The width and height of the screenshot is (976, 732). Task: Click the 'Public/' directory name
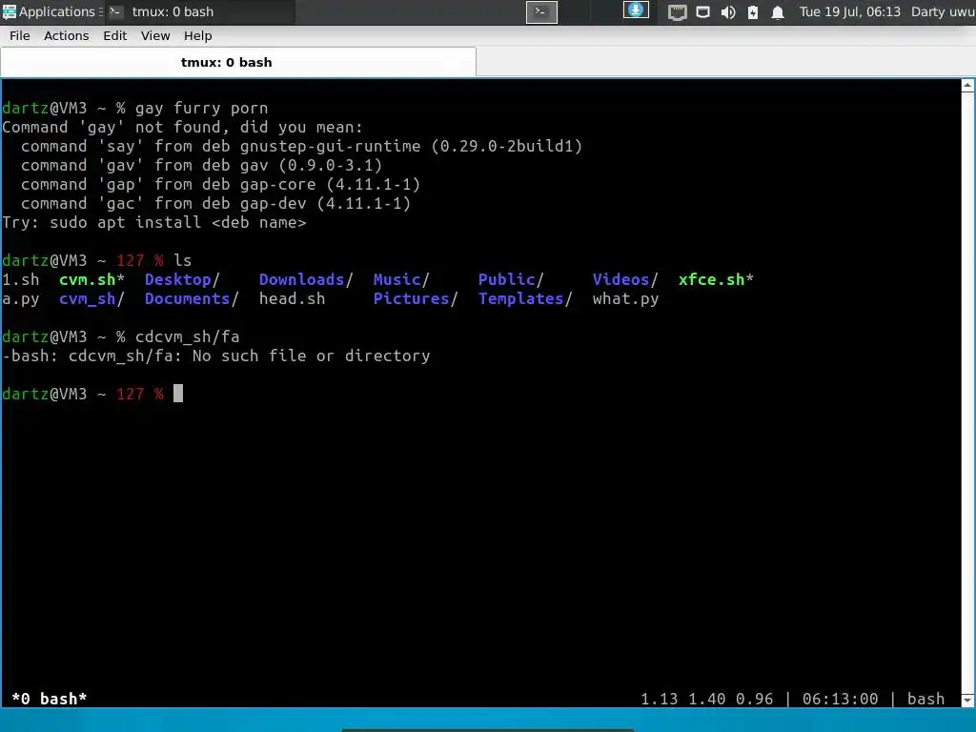[x=511, y=279]
